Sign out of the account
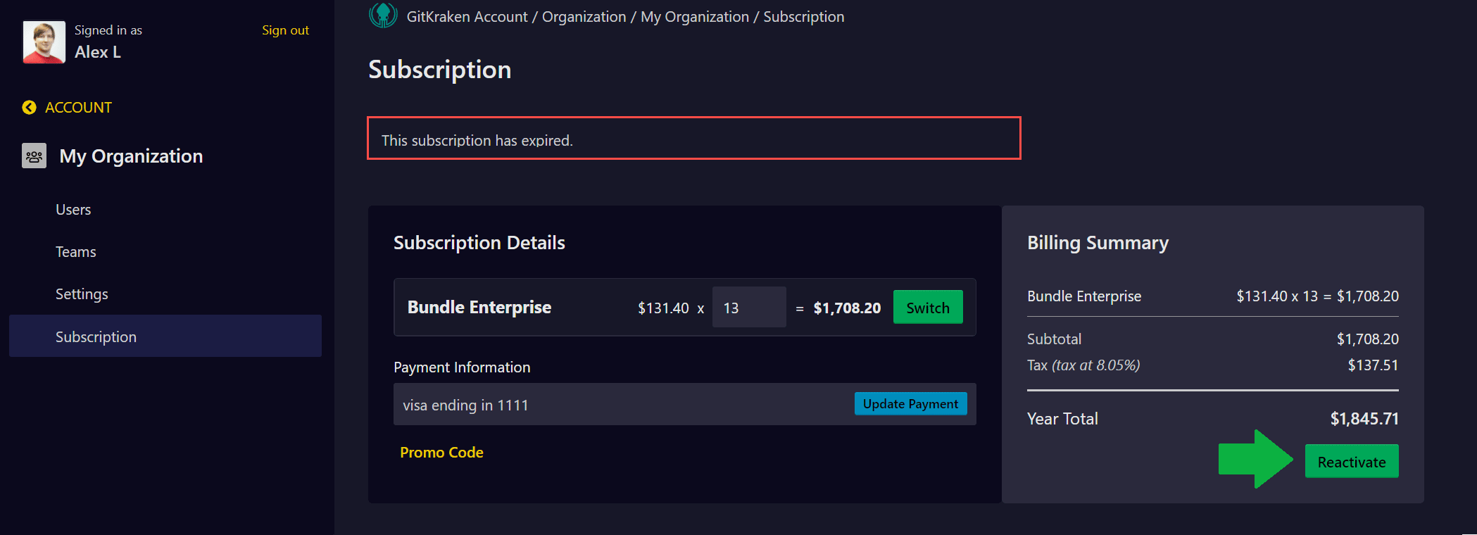The width and height of the screenshot is (1477, 535). tap(285, 30)
